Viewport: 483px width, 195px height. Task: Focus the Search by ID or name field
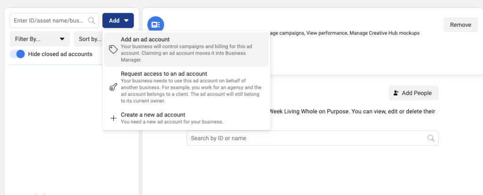(x=312, y=138)
